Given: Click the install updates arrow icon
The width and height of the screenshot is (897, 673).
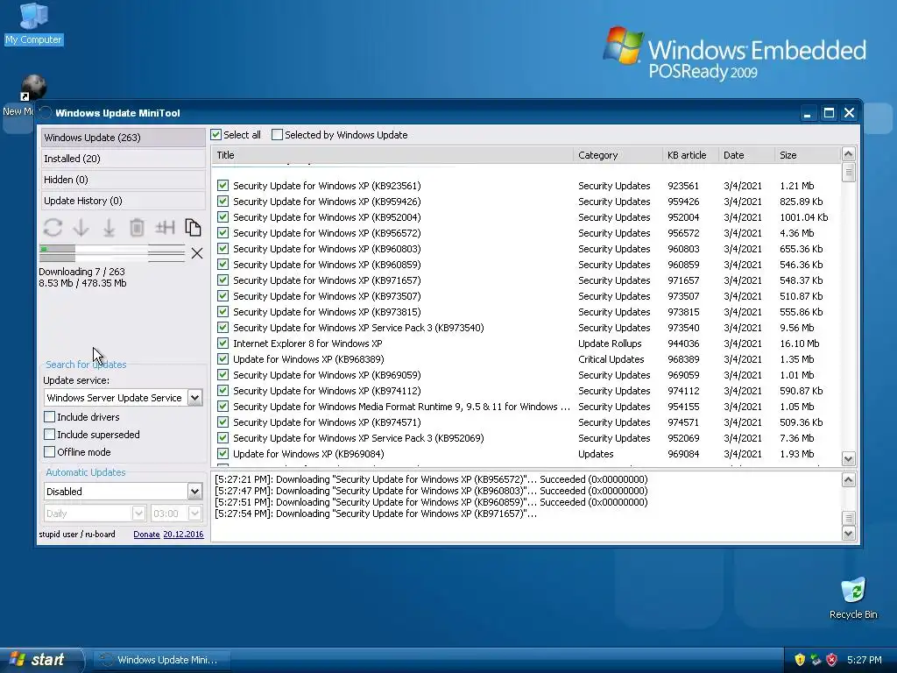Looking at the screenshot, I should [x=109, y=227].
